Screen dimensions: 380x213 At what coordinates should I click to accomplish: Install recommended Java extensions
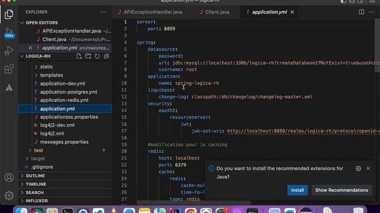coord(297,190)
